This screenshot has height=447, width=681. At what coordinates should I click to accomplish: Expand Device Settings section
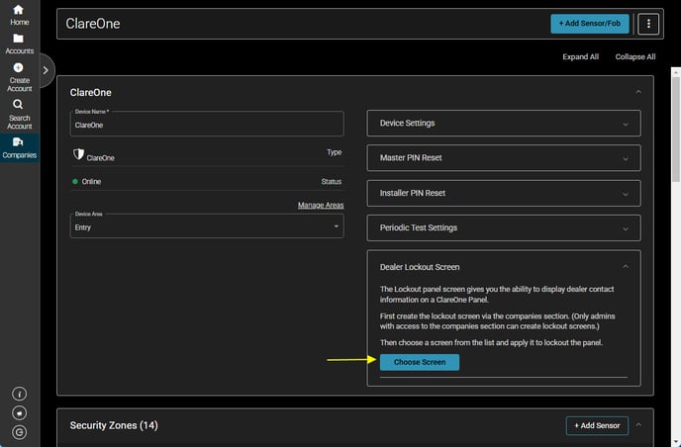point(504,124)
